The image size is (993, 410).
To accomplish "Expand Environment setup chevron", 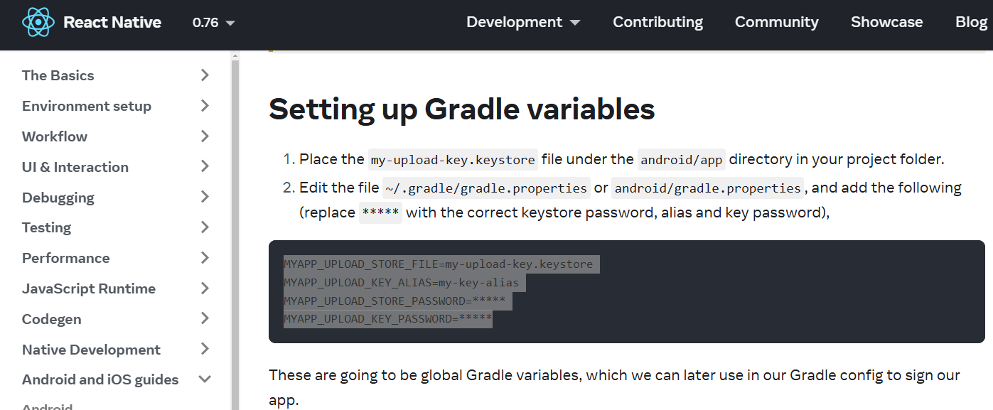I will pyautogui.click(x=205, y=106).
